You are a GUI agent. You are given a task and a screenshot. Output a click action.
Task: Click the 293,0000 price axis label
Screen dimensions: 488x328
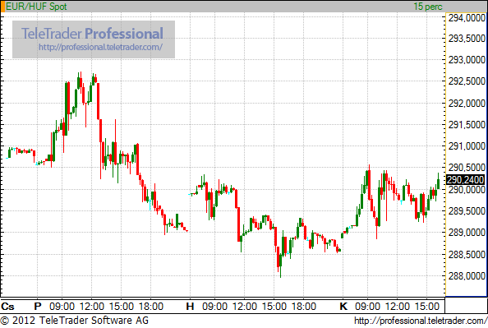(467, 60)
